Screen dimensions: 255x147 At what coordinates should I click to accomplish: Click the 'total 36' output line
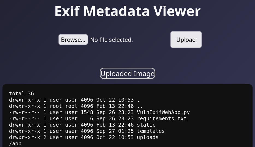21,94
